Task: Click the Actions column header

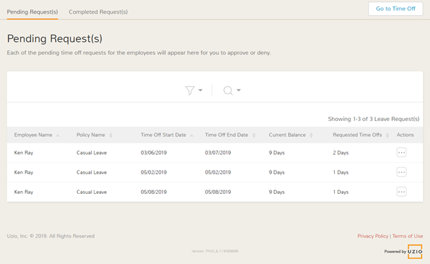Action: (405, 135)
